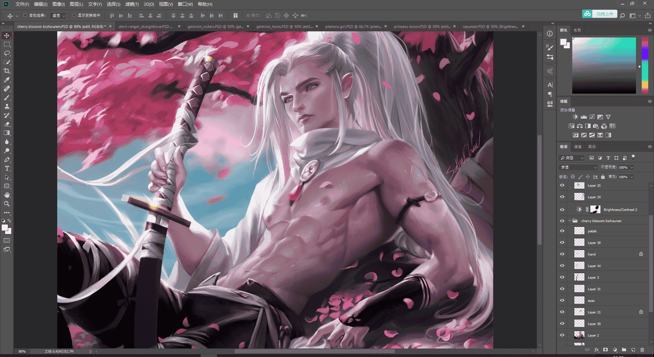Select the Eyedropper tool
Image resolution: width=654 pixels, height=357 pixels.
[7, 80]
